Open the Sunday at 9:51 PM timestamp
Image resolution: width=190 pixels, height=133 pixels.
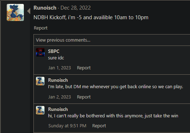67,126
